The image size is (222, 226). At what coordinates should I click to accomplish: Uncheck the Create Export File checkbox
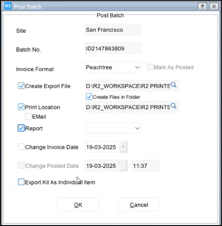point(21,86)
